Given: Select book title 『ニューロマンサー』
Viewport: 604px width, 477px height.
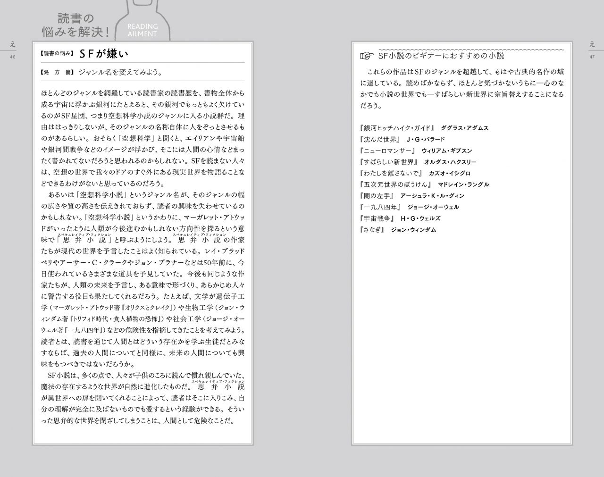Looking at the screenshot, I should [x=387, y=151].
